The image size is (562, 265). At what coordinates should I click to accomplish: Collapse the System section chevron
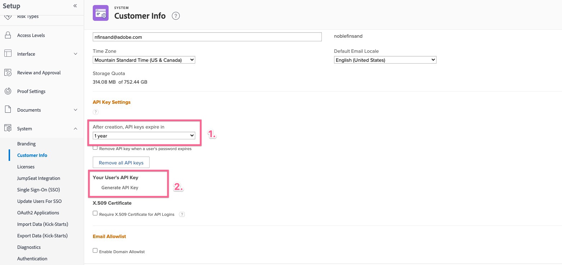coord(75,129)
